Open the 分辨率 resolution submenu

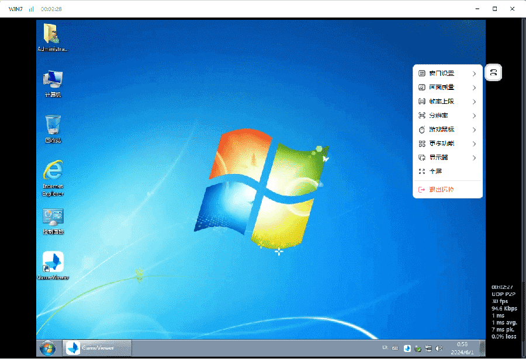click(448, 116)
